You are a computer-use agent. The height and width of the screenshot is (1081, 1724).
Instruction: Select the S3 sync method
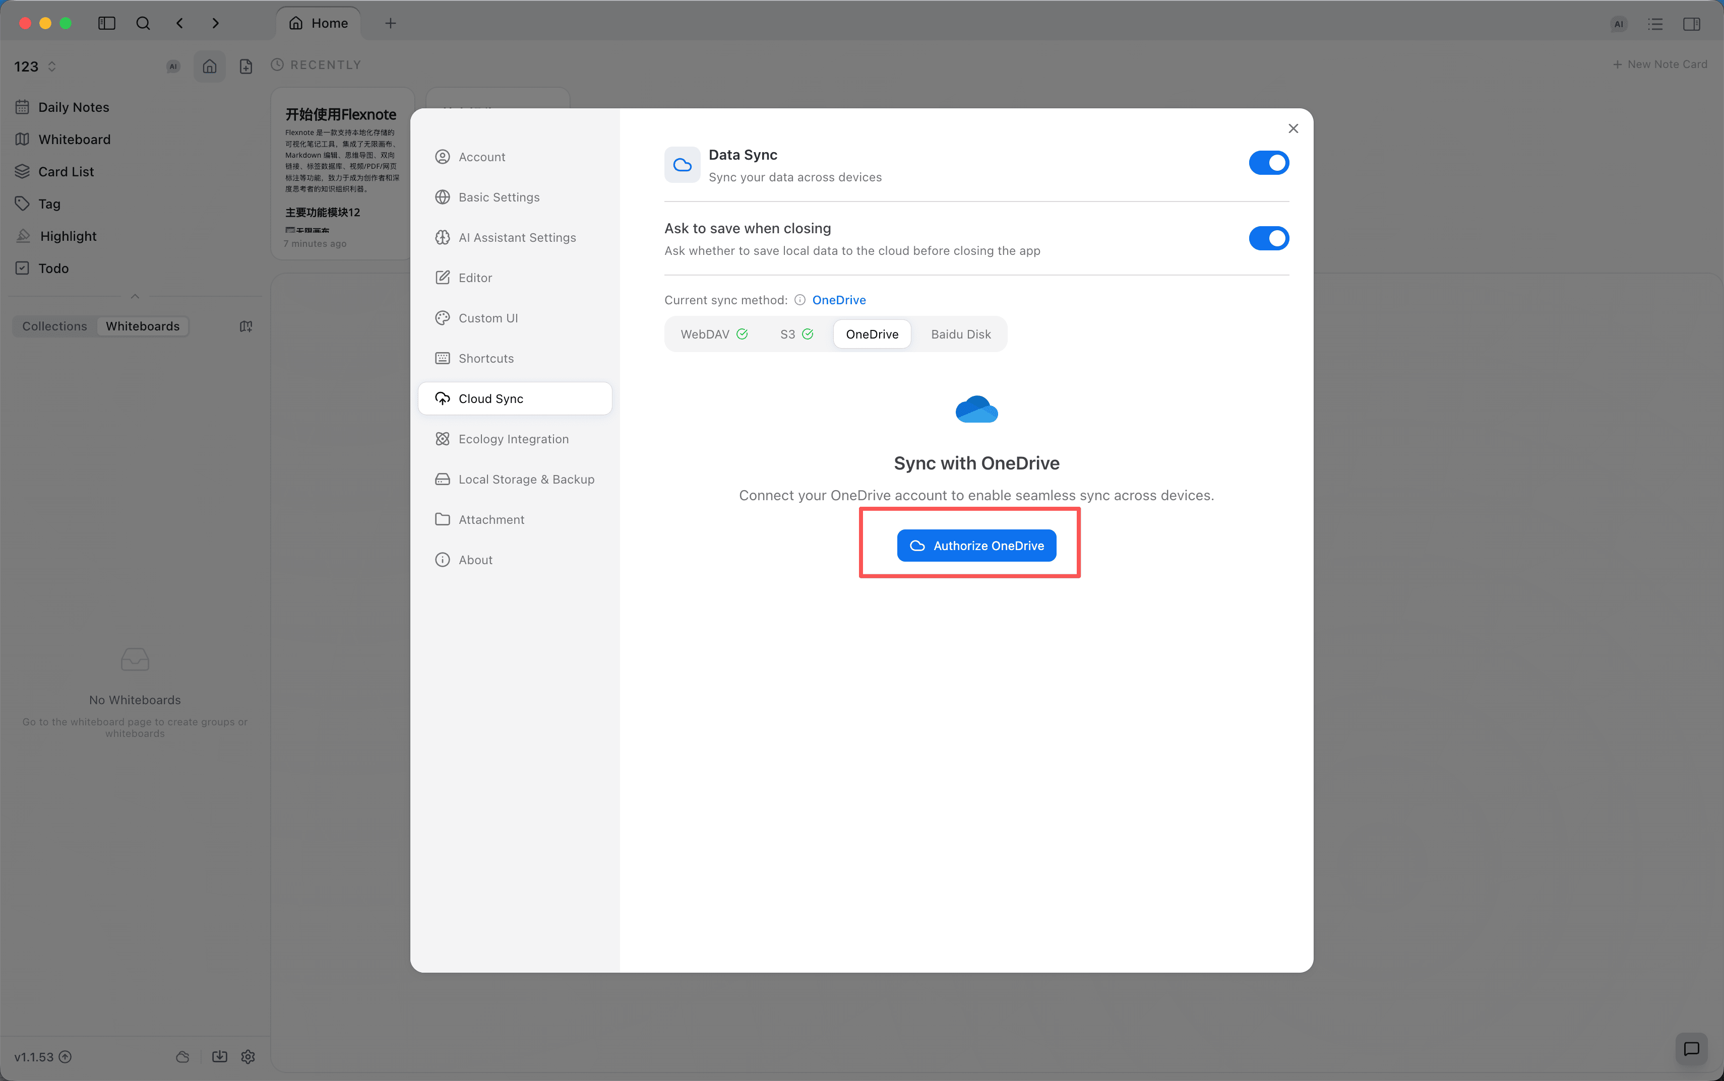point(796,334)
